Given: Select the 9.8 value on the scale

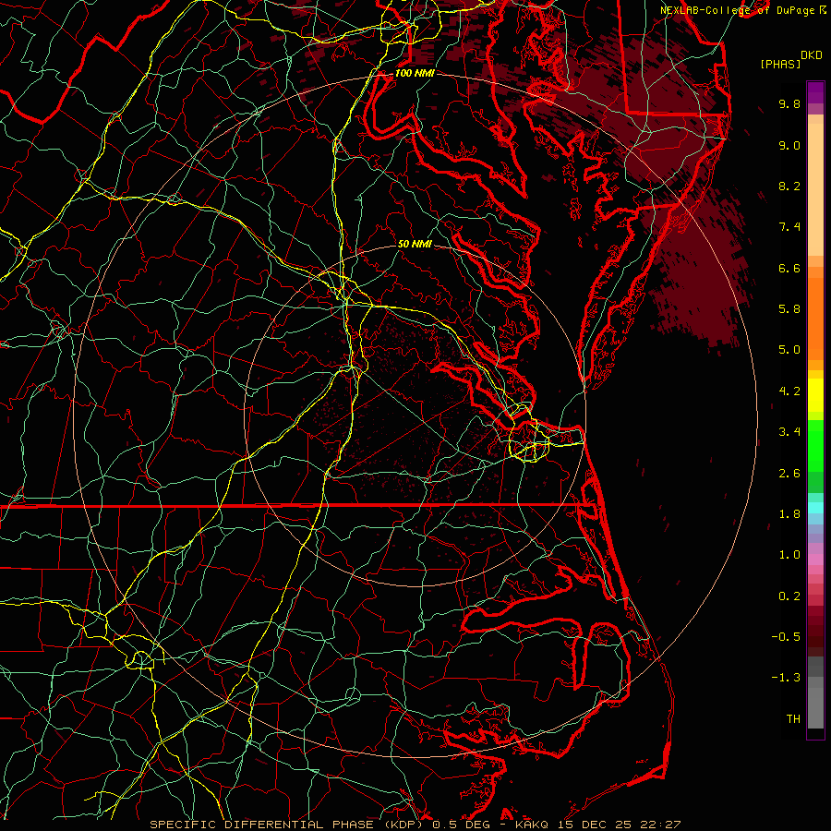Looking at the screenshot, I should pos(789,103).
